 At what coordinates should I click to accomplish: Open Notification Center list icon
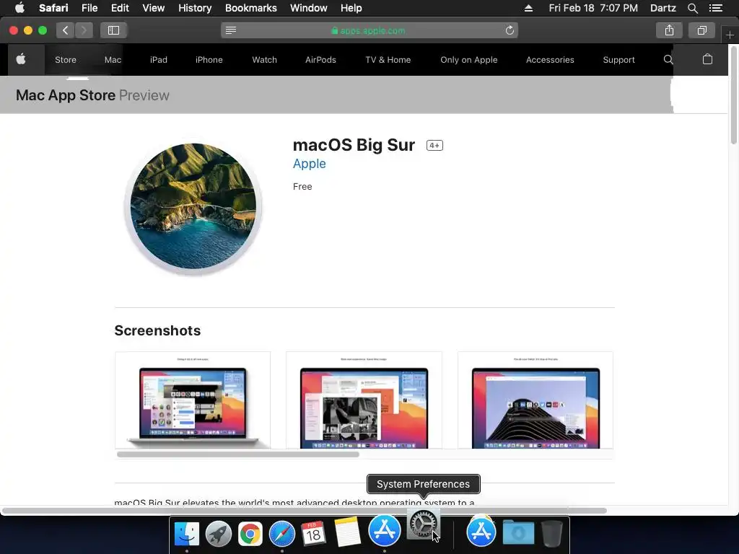pos(716,8)
